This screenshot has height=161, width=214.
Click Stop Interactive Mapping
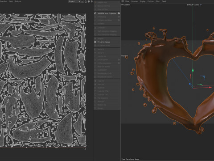[x=107, y=34]
